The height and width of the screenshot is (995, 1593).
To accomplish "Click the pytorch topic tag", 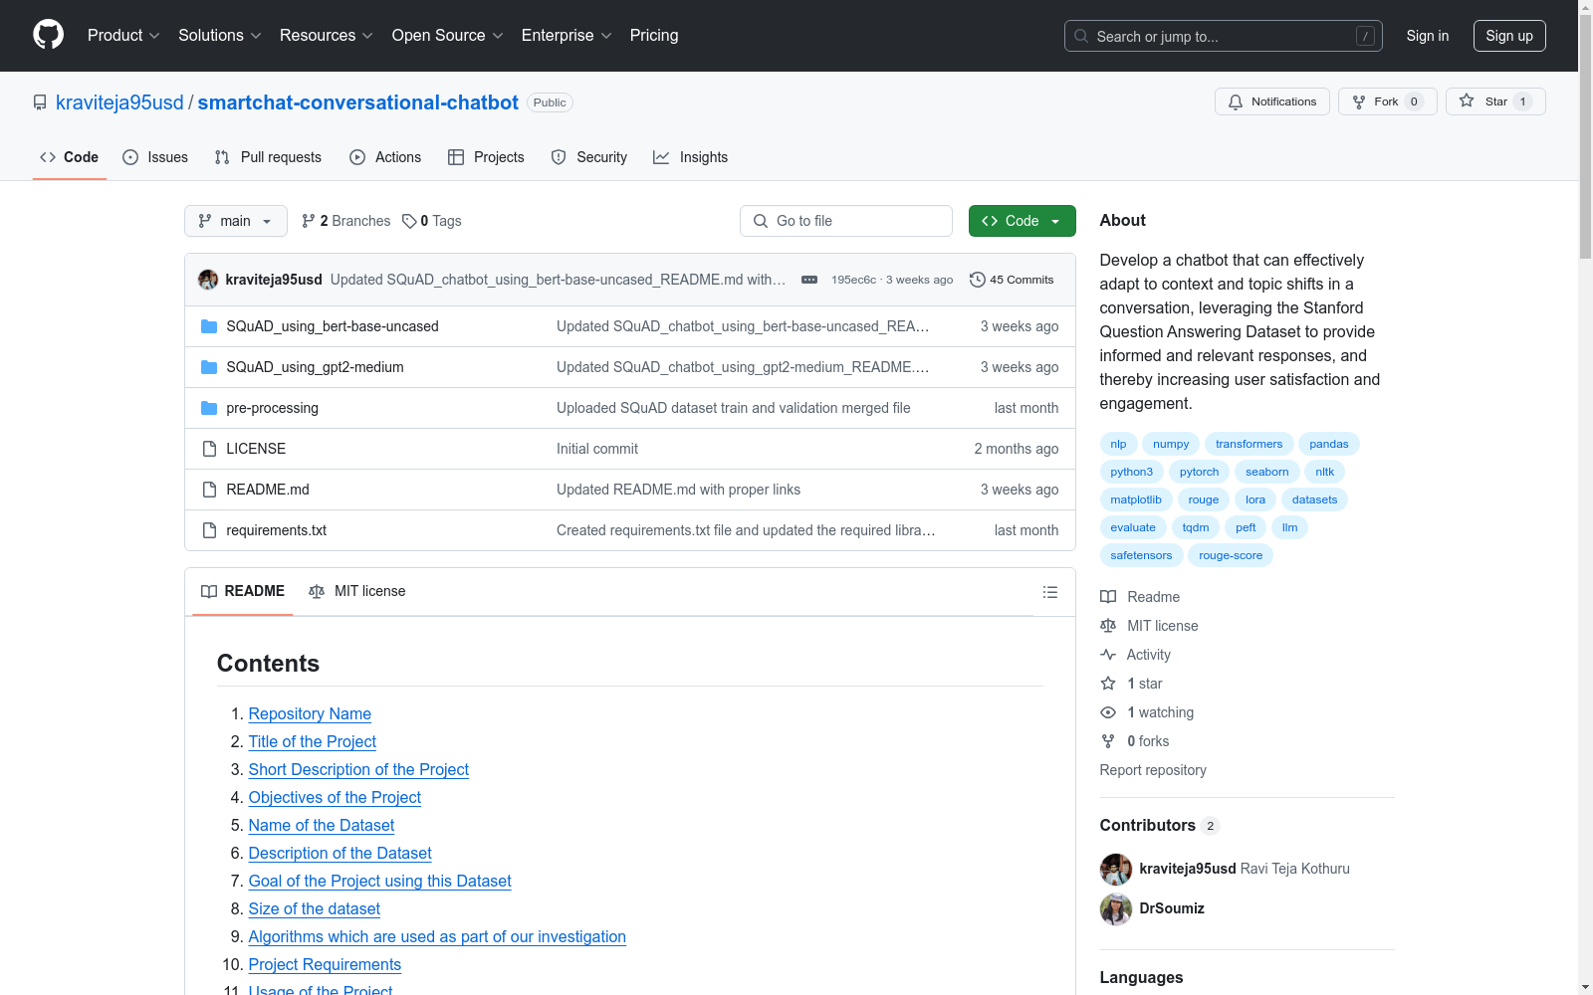I will pyautogui.click(x=1199, y=472).
